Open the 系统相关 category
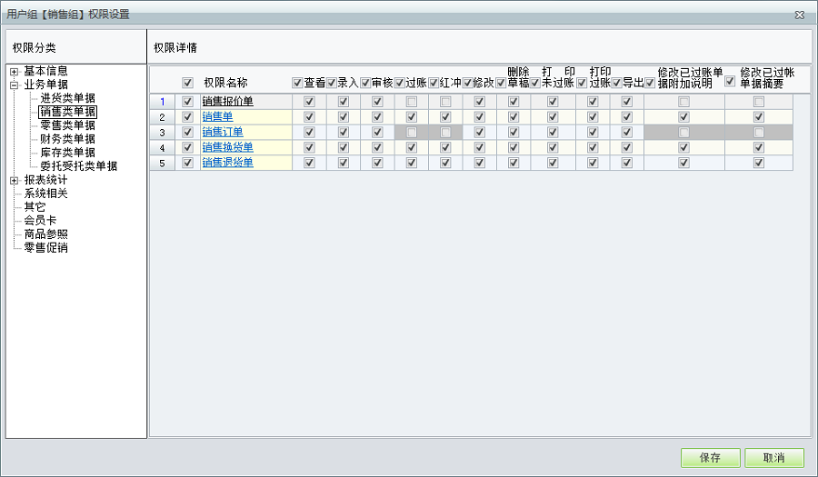This screenshot has height=477, width=818. 46,194
